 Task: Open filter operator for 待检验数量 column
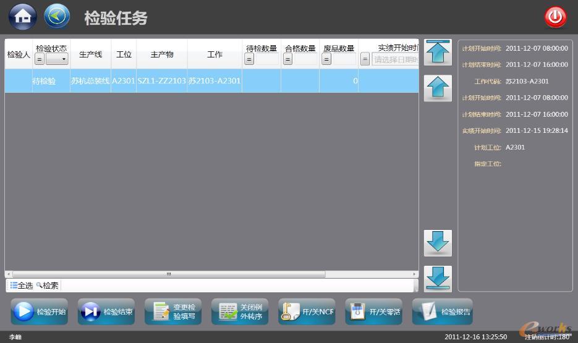(249, 59)
